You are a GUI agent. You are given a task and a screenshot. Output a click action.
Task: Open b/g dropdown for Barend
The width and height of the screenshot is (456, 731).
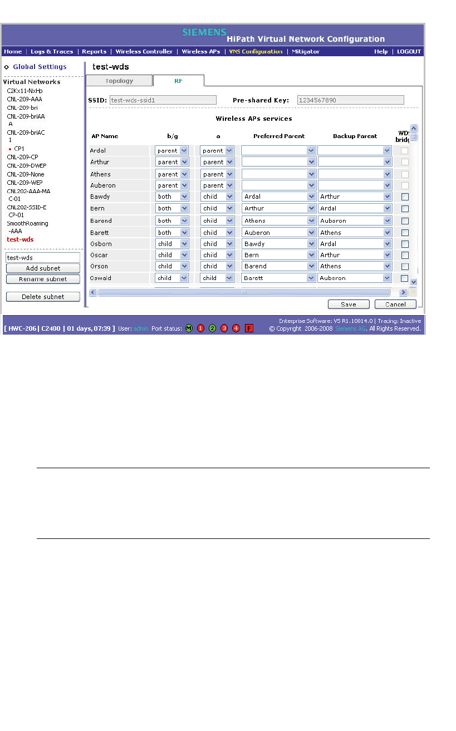tap(172, 221)
